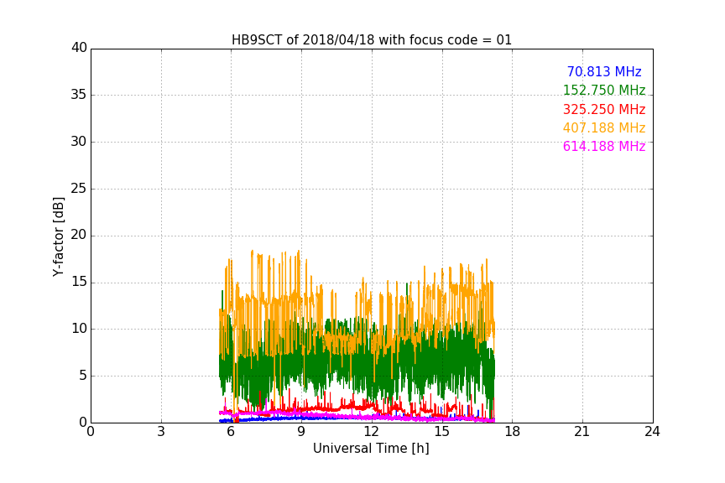This screenshot has width=725, height=483.
Task: Click the x-axis tick value 24
Action: point(653,432)
